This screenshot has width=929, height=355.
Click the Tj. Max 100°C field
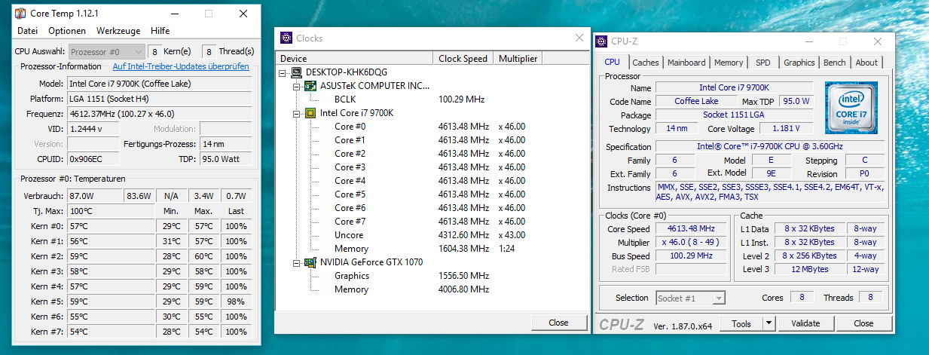[110, 211]
